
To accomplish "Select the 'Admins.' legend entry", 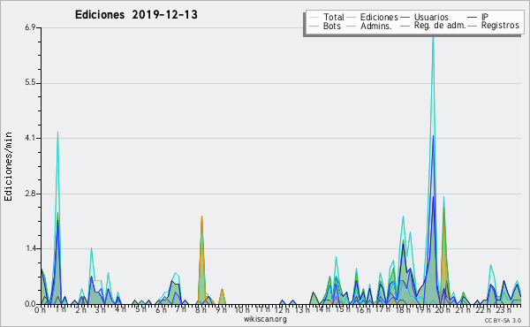I will (375, 26).
